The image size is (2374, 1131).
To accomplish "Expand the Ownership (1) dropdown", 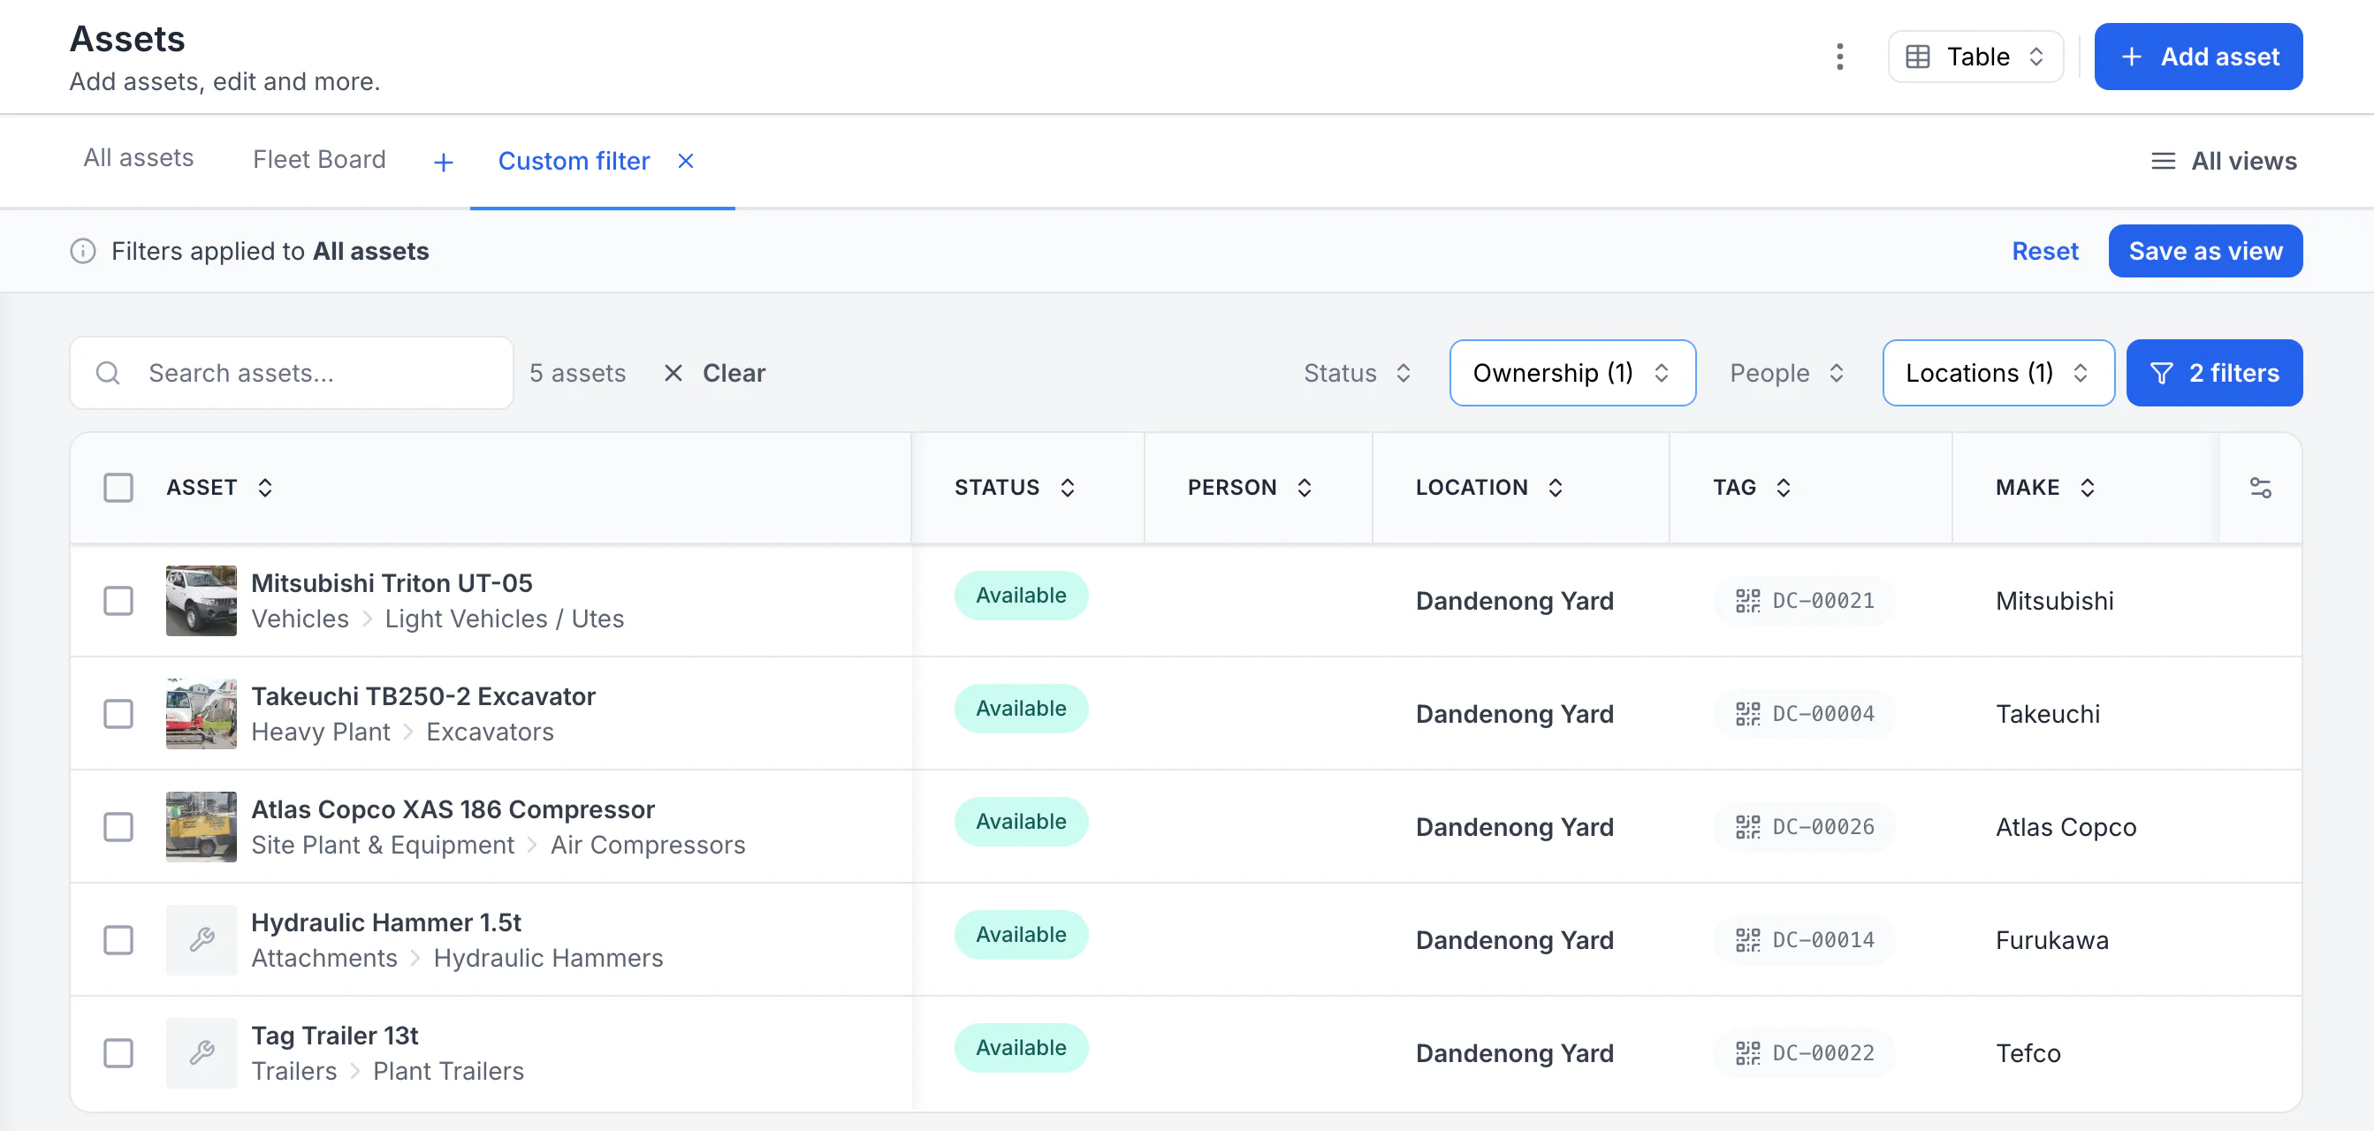I will [x=1572, y=373].
